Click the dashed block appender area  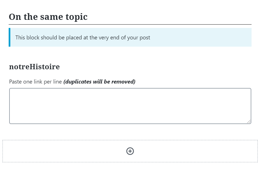pyautogui.click(x=130, y=151)
